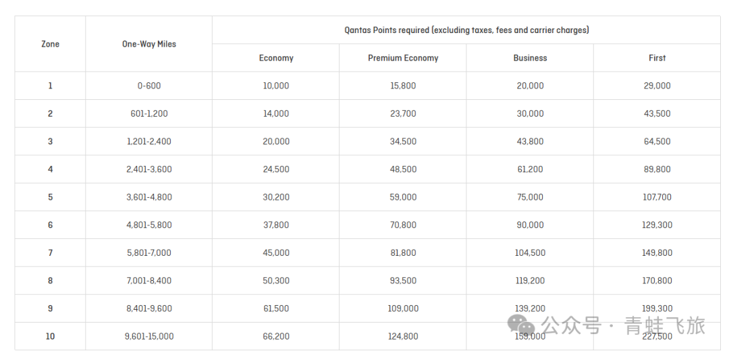This screenshot has width=729, height=355.
Task: Select the 4,801-5,800 miles range cell
Action: pos(149,225)
